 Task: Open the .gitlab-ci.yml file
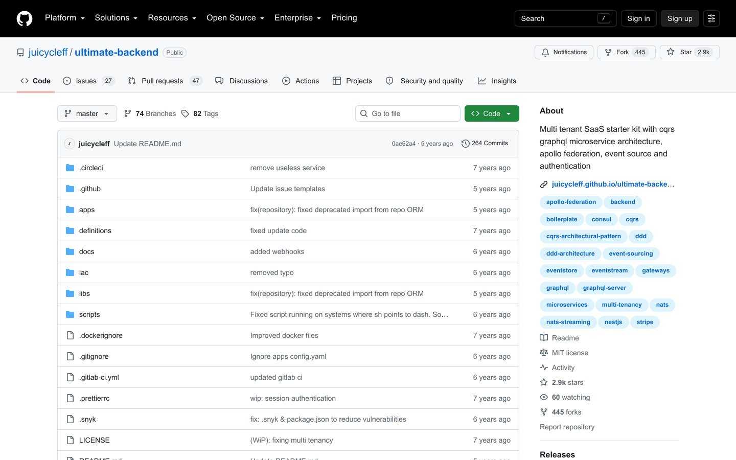[x=99, y=377]
